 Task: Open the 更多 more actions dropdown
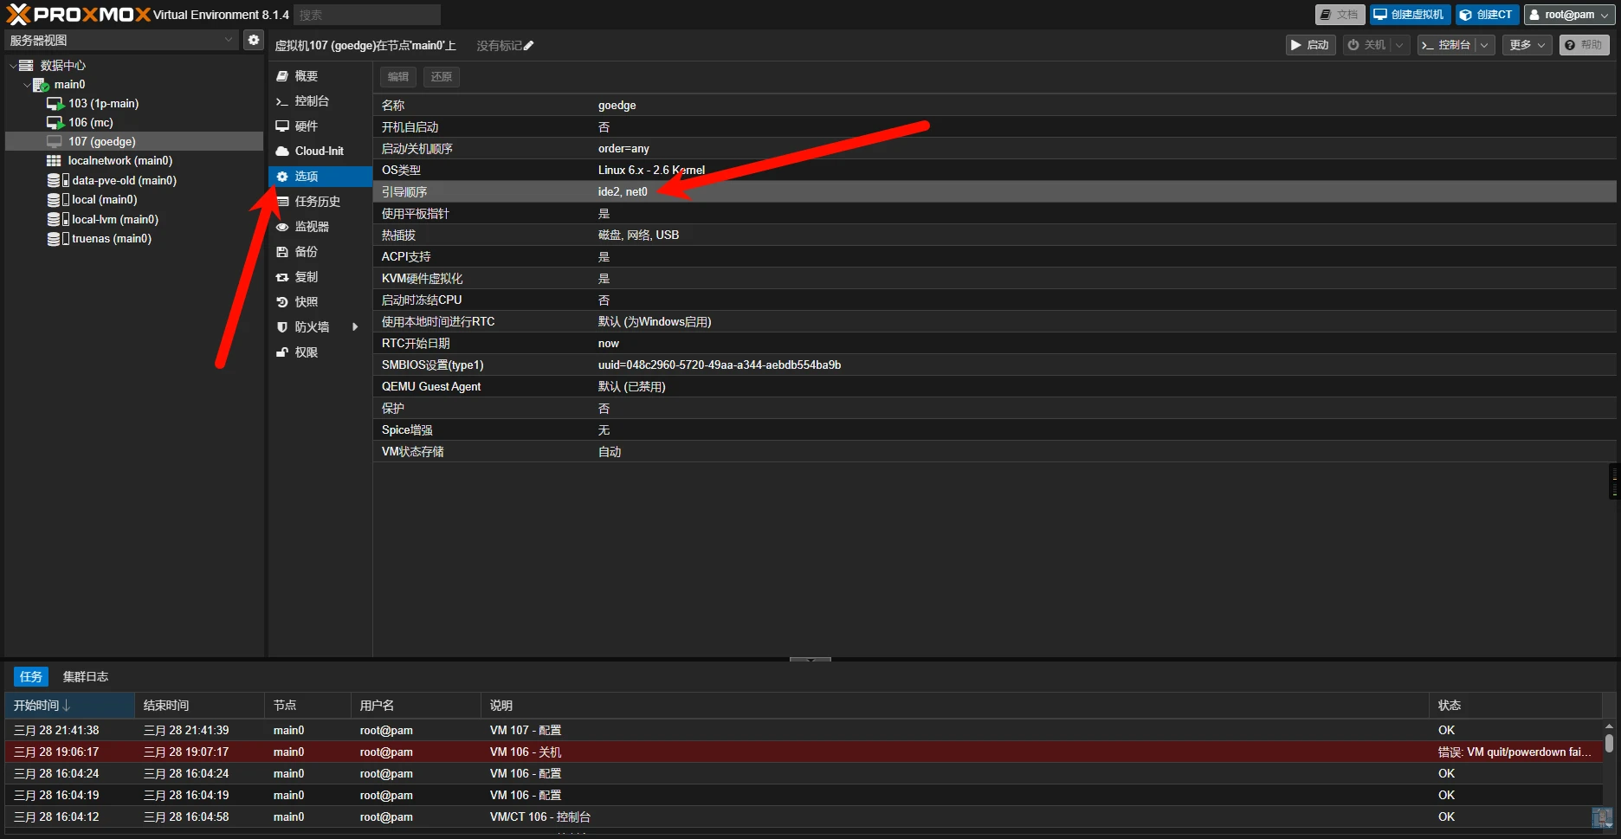[x=1527, y=45]
